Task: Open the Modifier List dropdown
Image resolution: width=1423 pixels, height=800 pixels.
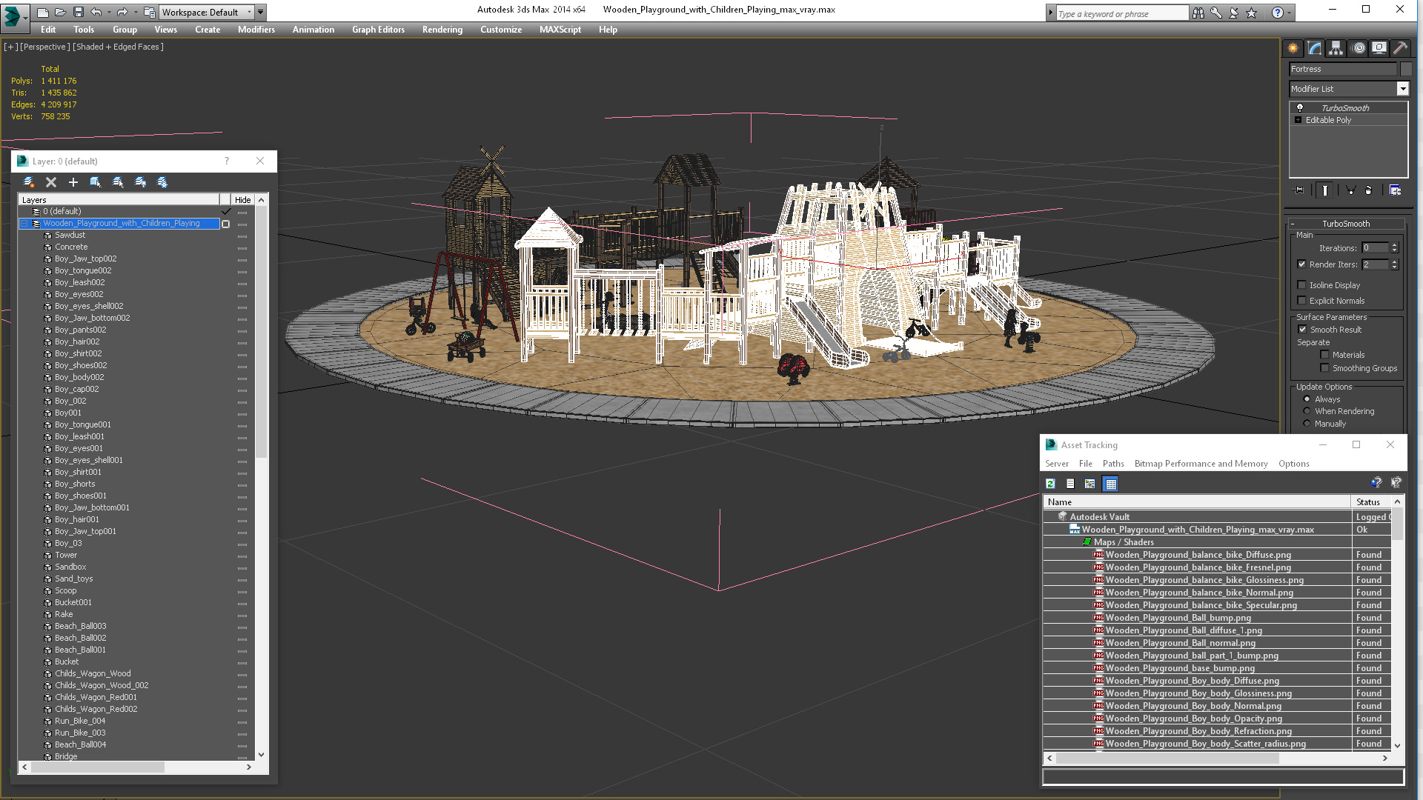Action: point(1402,89)
